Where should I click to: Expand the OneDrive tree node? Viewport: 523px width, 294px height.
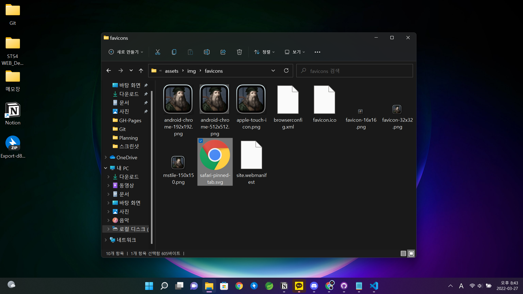click(106, 157)
